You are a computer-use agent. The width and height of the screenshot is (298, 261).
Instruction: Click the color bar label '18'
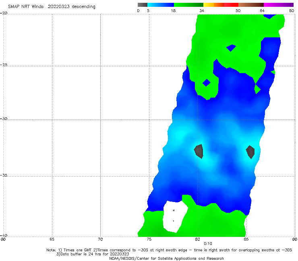click(173, 10)
